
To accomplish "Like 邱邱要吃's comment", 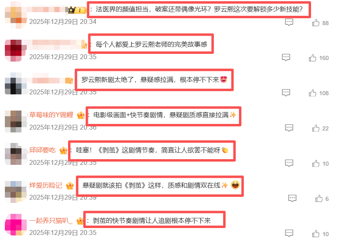I will 316,164.
